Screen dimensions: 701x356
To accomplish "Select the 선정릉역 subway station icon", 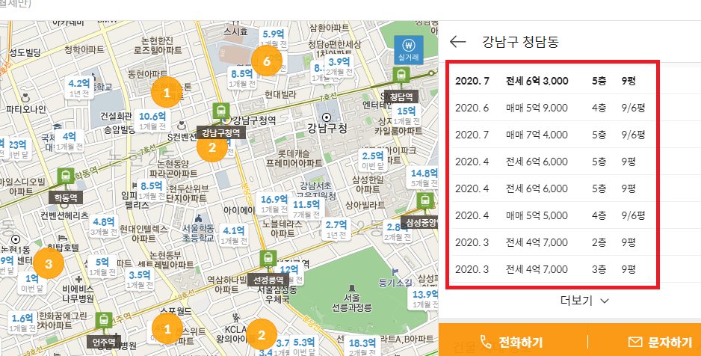I will (x=268, y=259).
